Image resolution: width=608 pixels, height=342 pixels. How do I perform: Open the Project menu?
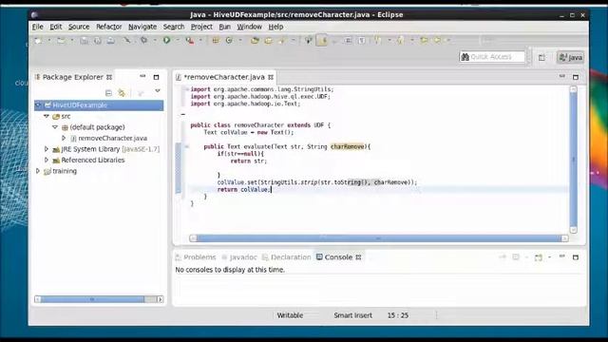[201, 27]
